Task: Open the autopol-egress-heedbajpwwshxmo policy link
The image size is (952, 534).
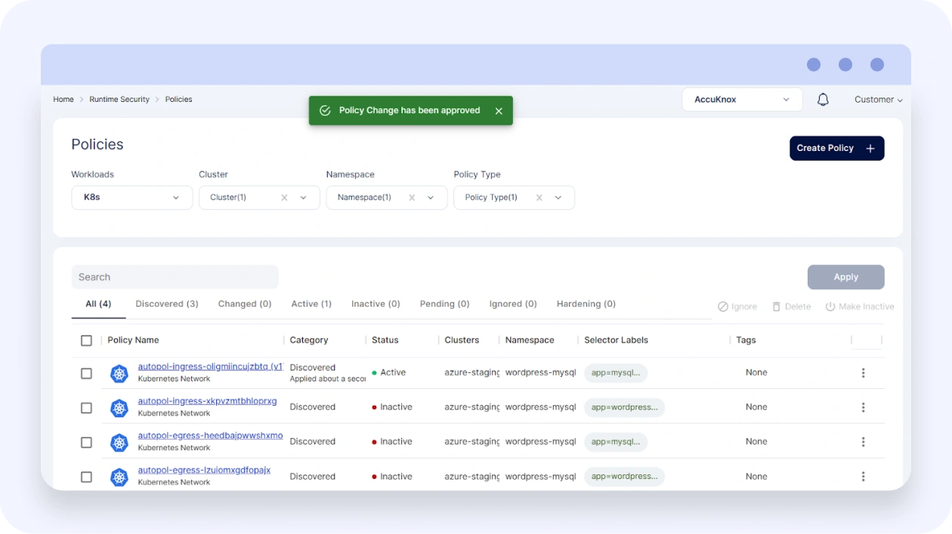Action: (x=210, y=436)
